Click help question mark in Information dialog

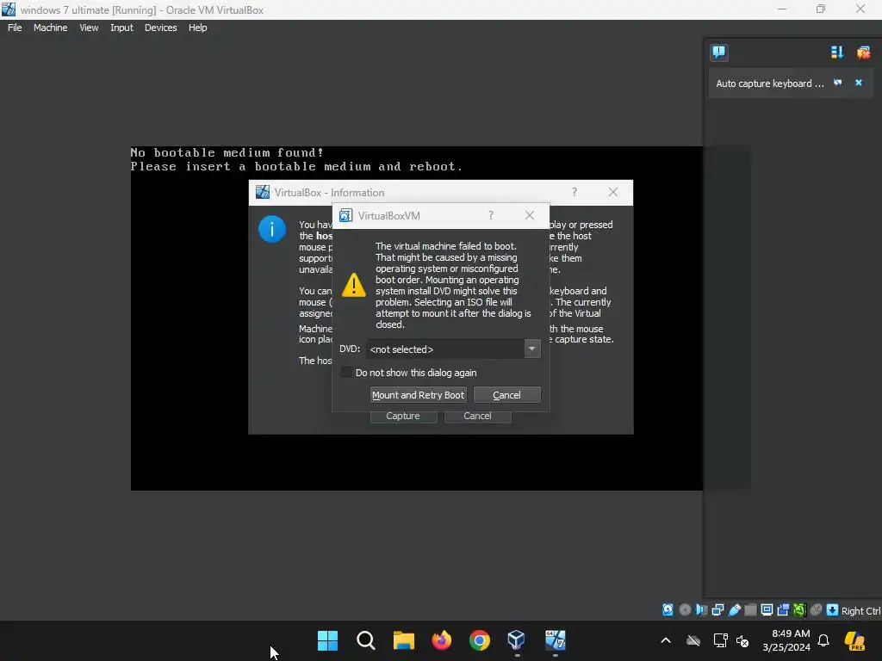575,192
